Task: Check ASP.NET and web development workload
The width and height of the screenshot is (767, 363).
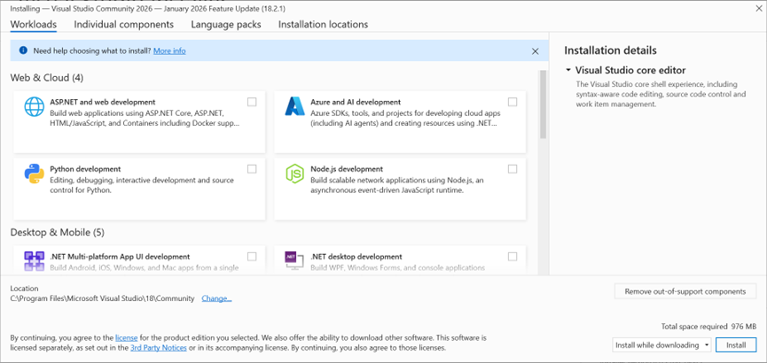Action: 252,102
